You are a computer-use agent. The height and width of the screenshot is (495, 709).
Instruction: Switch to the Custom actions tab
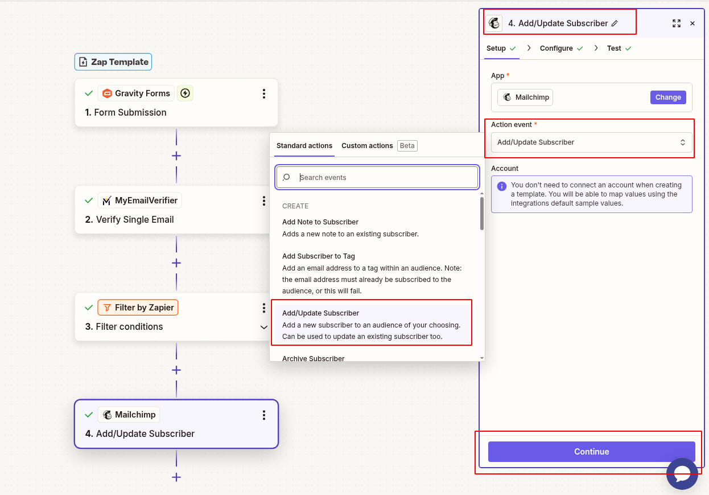pos(367,146)
